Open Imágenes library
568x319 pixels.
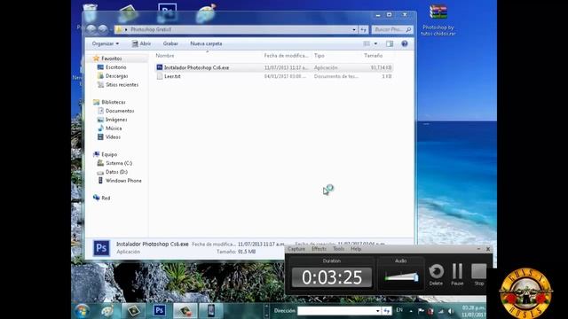click(x=116, y=120)
